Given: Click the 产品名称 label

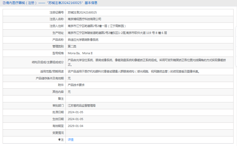Looking at the screenshot, I should coord(58,40).
